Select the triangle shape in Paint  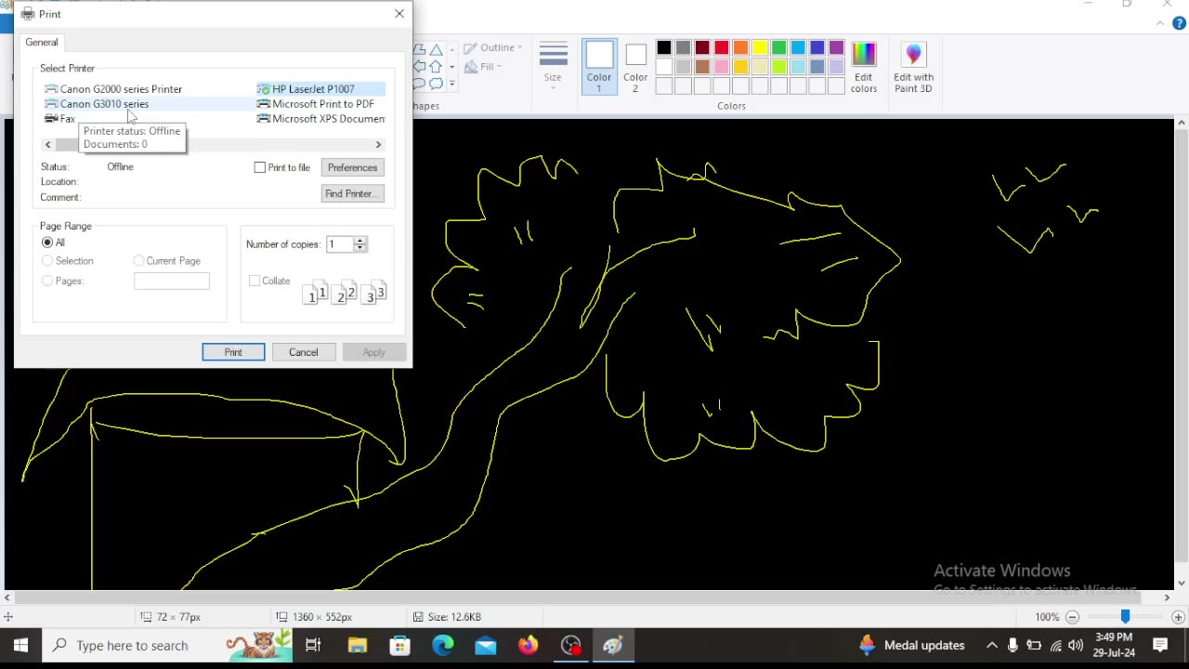coord(436,49)
